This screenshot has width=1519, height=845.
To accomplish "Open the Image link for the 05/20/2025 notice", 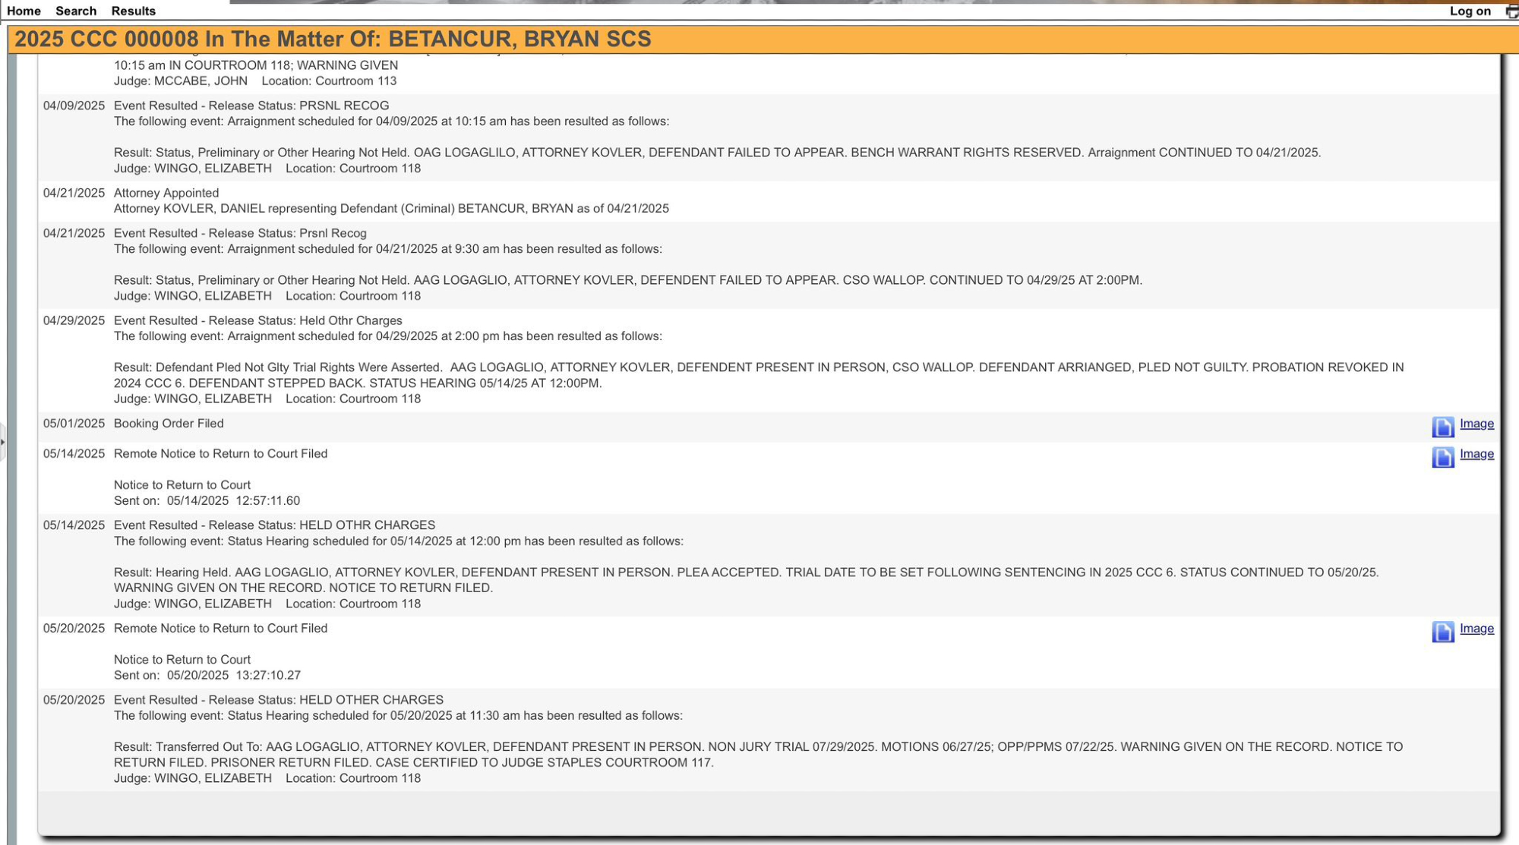I will point(1476,629).
